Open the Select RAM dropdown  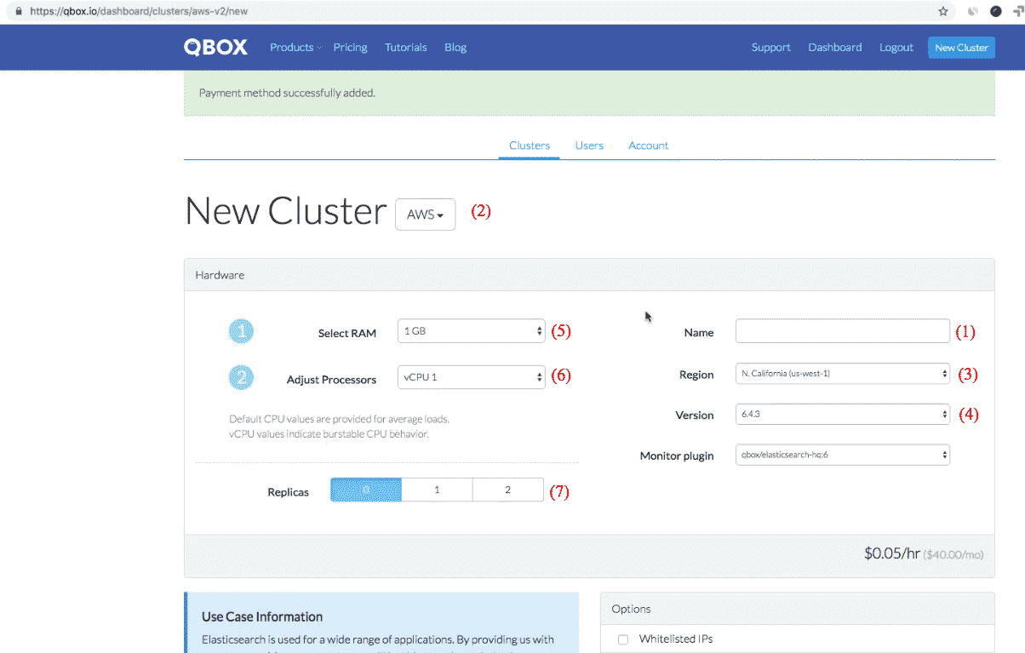click(471, 331)
